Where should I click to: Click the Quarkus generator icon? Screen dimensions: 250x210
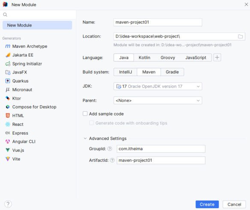(8, 81)
